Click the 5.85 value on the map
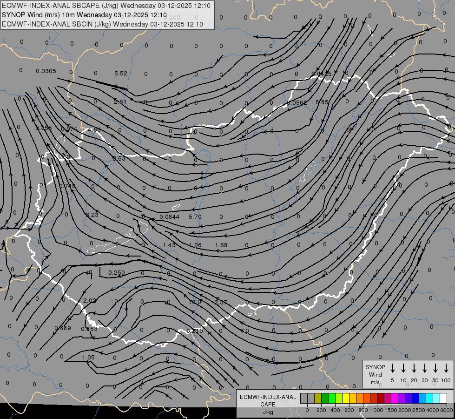This screenshot has height=419, width=455. [x=322, y=102]
